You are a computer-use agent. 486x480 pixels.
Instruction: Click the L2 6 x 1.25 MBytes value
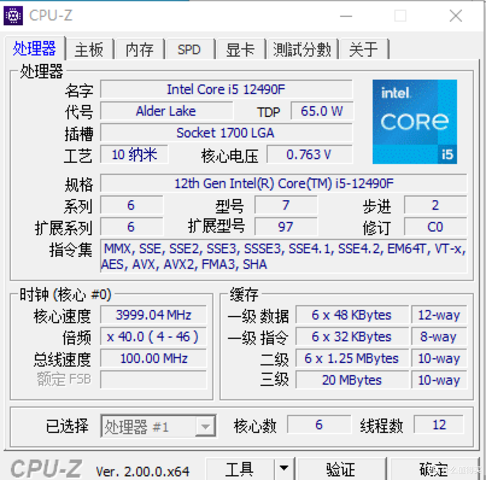coord(352,358)
